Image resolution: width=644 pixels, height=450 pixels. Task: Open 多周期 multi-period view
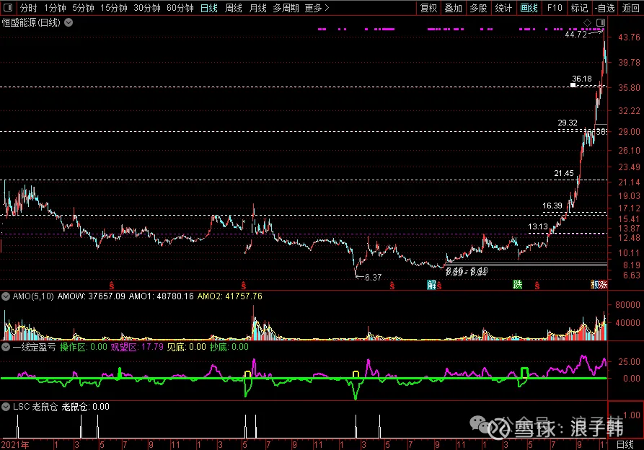[x=286, y=8]
